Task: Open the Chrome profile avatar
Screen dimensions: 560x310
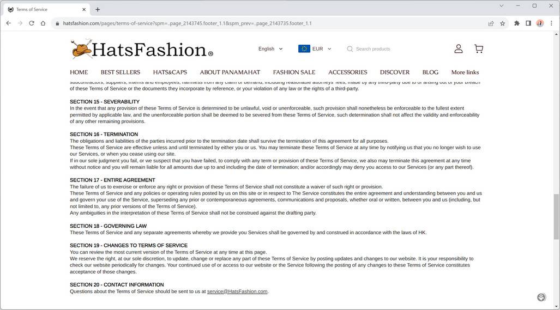Action: pyautogui.click(x=540, y=23)
